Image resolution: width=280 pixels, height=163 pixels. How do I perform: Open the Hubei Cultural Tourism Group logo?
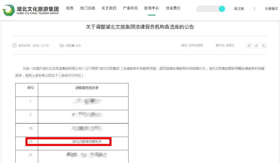[30, 10]
